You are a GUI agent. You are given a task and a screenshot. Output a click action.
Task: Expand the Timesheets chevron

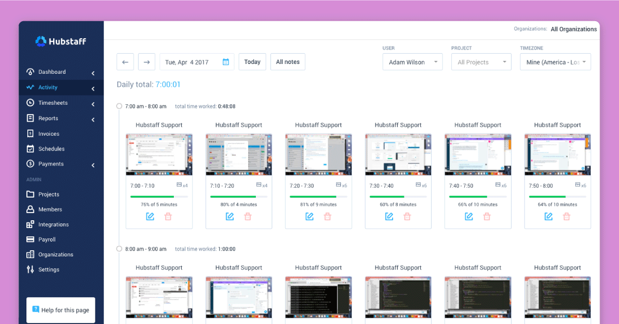pyautogui.click(x=93, y=104)
